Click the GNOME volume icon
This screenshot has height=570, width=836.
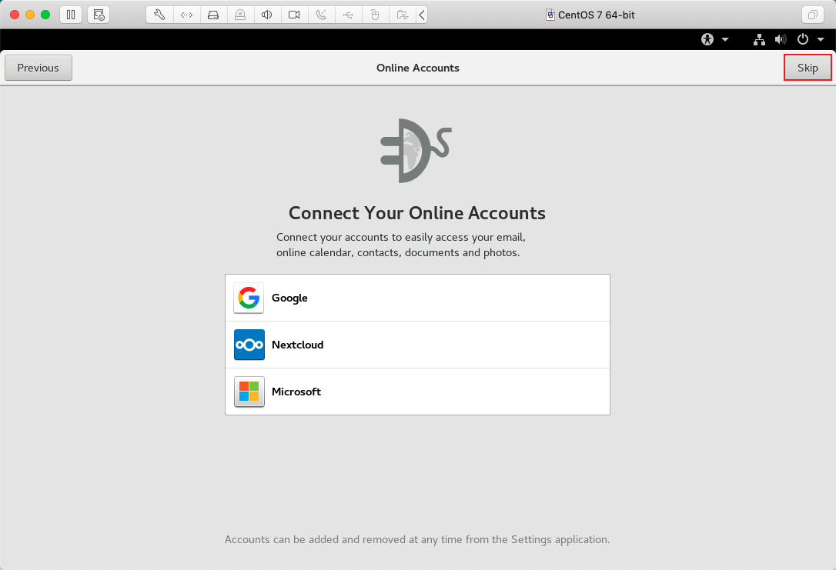(x=781, y=39)
